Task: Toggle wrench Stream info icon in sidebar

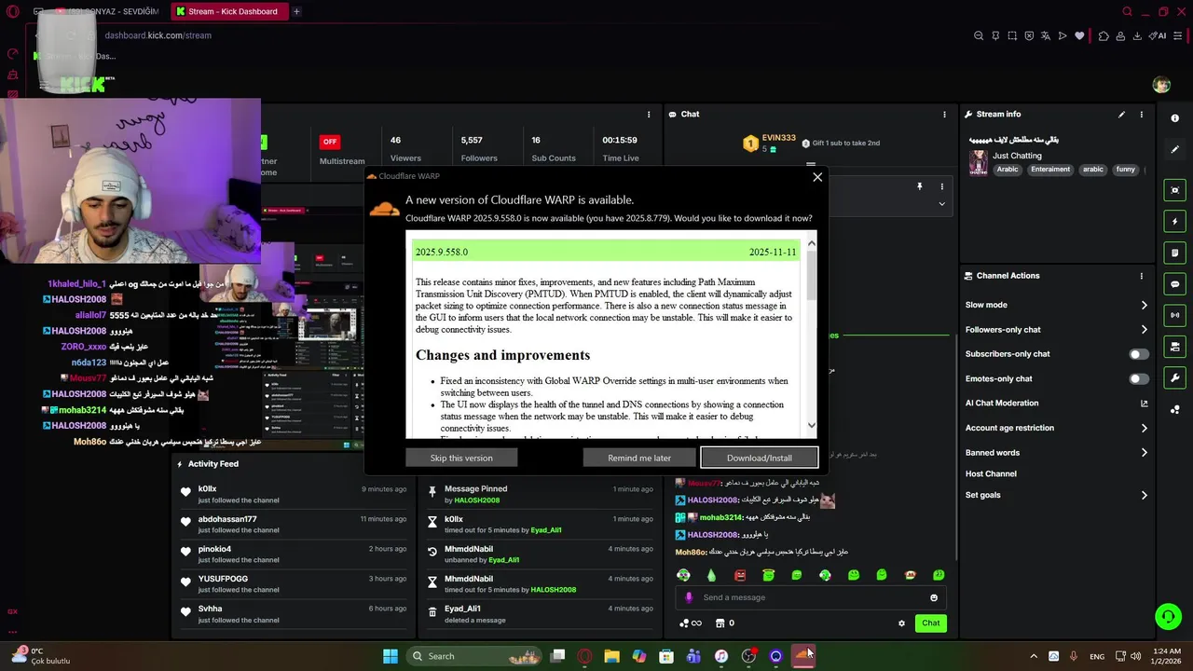Action: 1174,377
